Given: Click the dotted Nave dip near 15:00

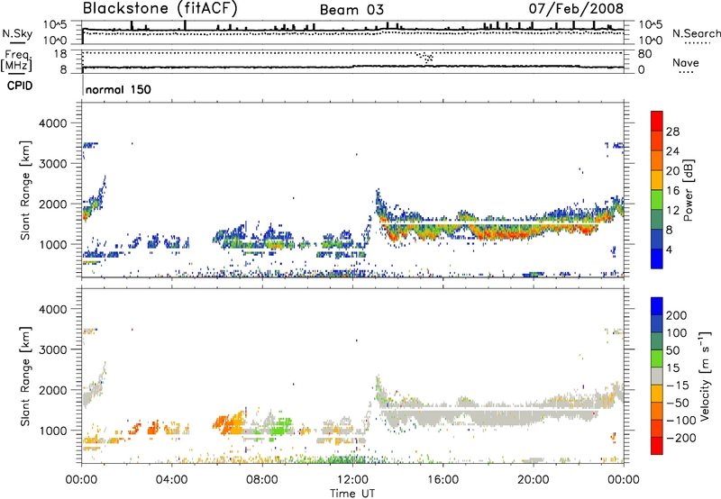Looking at the screenshot, I should (427, 58).
